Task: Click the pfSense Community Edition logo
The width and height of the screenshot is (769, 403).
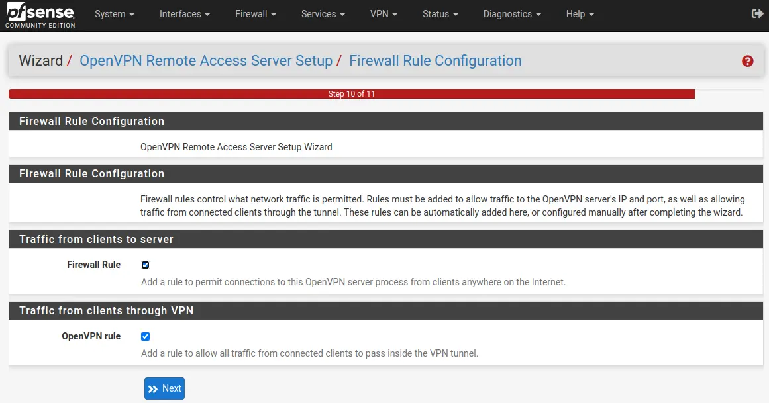Action: (x=40, y=15)
